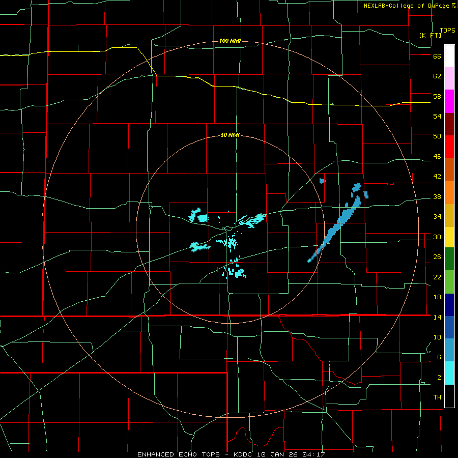Click the legend value 42
The image size is (458, 458).
pyautogui.click(x=437, y=177)
